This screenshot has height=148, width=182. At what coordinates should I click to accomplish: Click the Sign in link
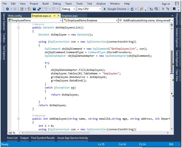click(x=166, y=4)
